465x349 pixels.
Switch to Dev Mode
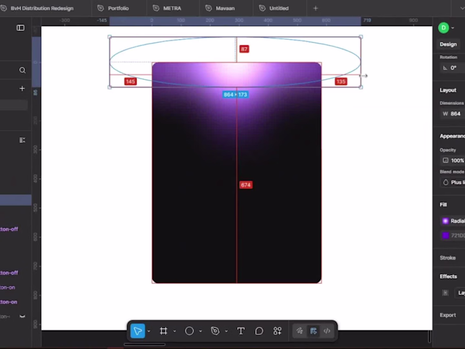click(327, 331)
